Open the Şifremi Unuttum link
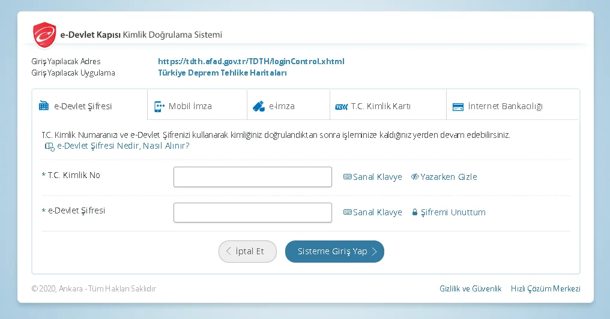Viewport: 610px width, 319px height. (449, 212)
